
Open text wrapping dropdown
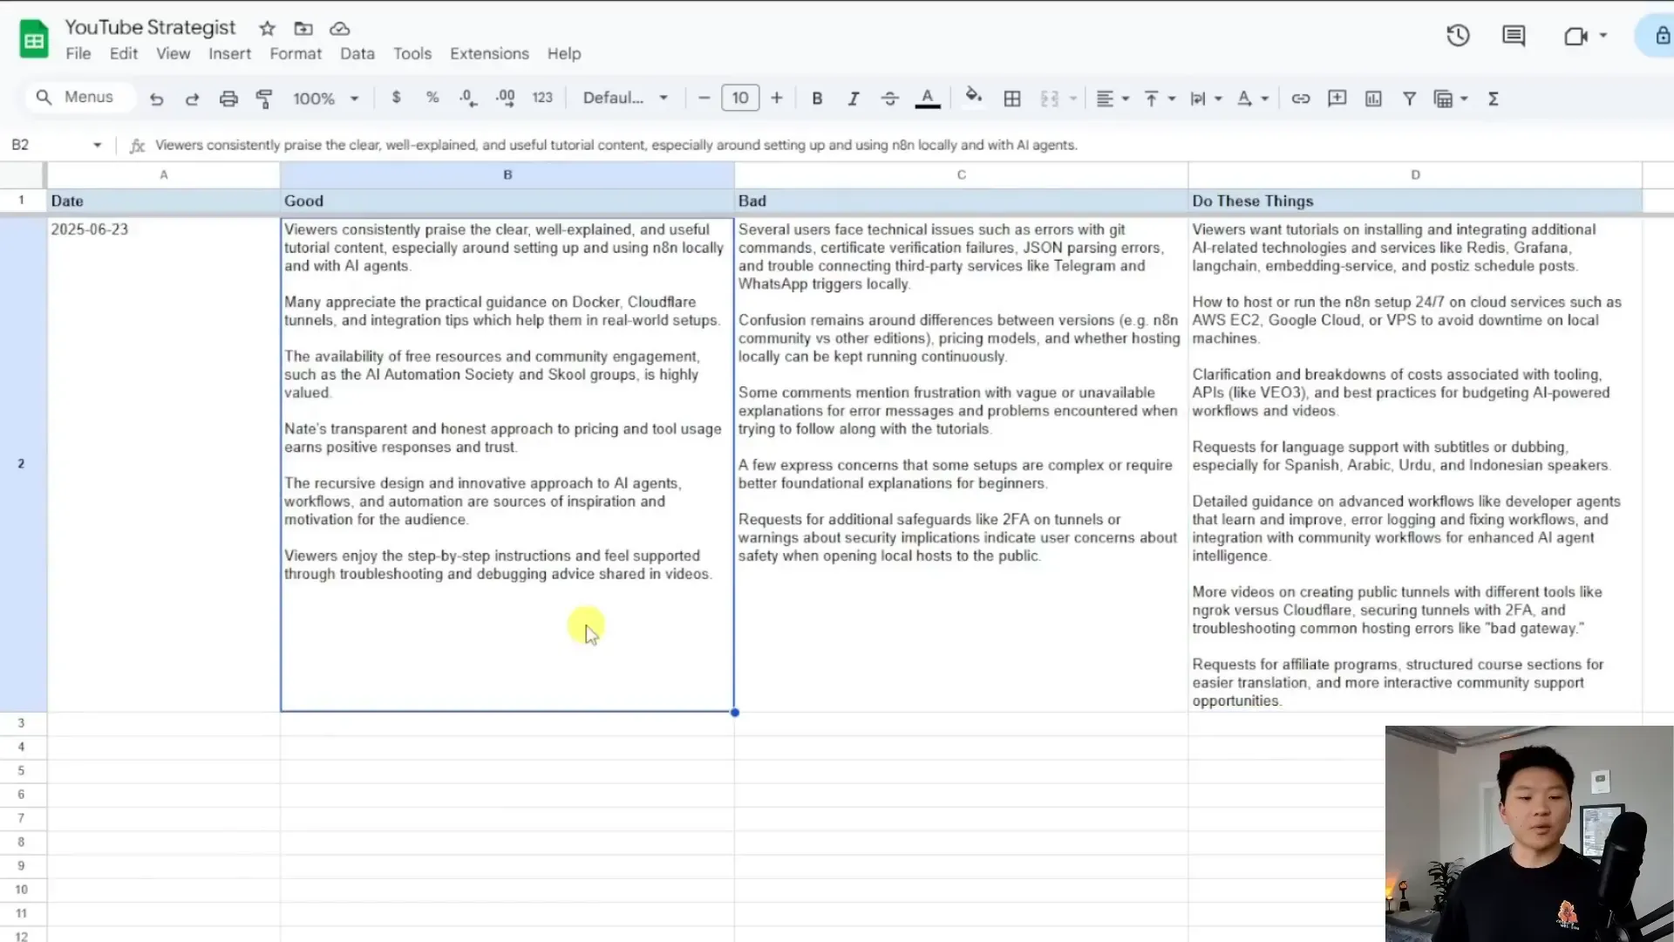coord(1206,99)
